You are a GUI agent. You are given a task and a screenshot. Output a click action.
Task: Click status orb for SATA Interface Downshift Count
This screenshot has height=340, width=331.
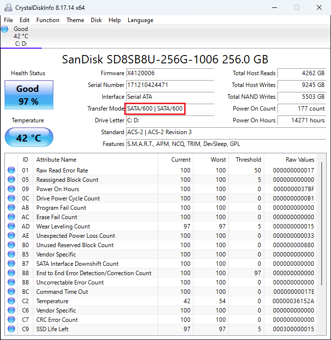11,263
